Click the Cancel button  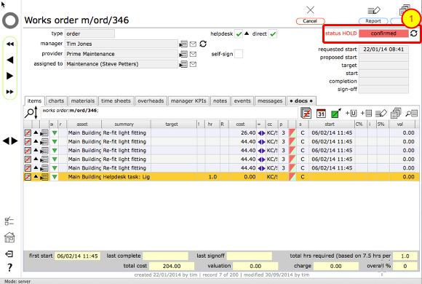pos(310,21)
